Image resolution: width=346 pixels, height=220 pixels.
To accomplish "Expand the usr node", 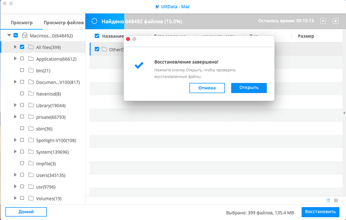I will 15,186.
